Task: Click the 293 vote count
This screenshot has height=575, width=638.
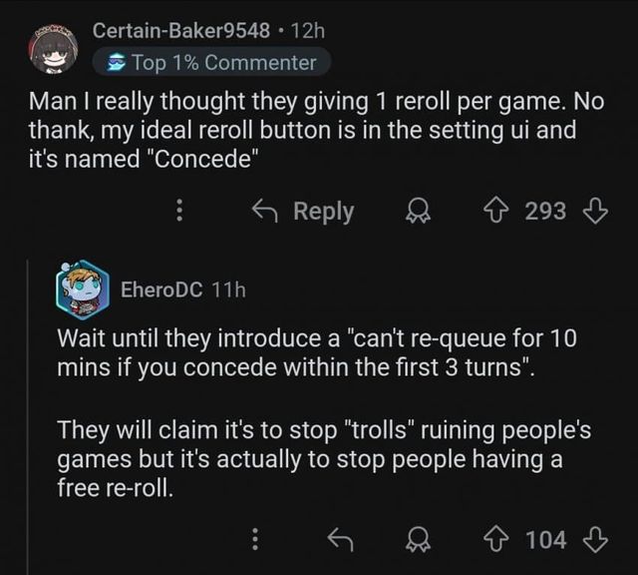Action: coord(546,212)
